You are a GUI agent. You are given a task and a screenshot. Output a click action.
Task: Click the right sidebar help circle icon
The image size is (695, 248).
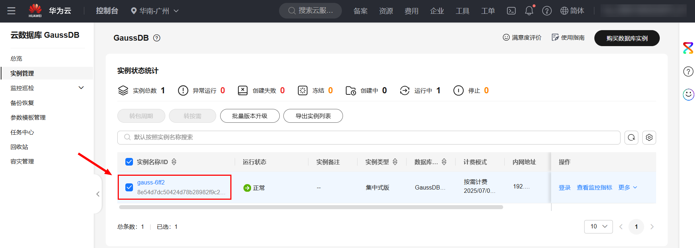coord(688,72)
